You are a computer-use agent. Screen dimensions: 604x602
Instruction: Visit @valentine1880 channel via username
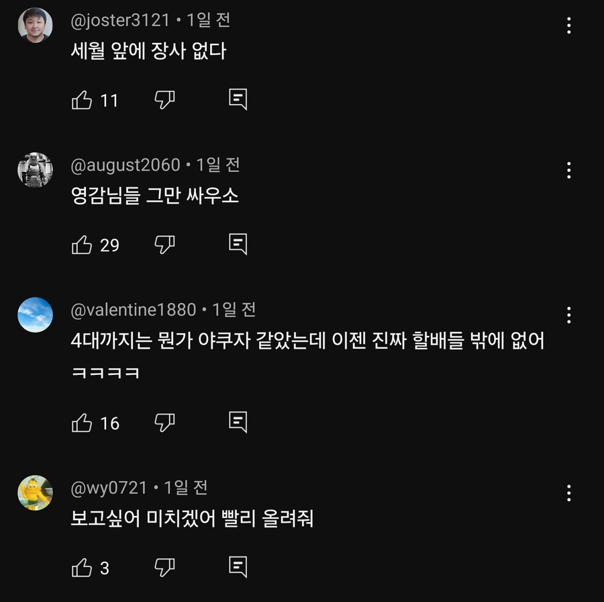click(x=134, y=310)
